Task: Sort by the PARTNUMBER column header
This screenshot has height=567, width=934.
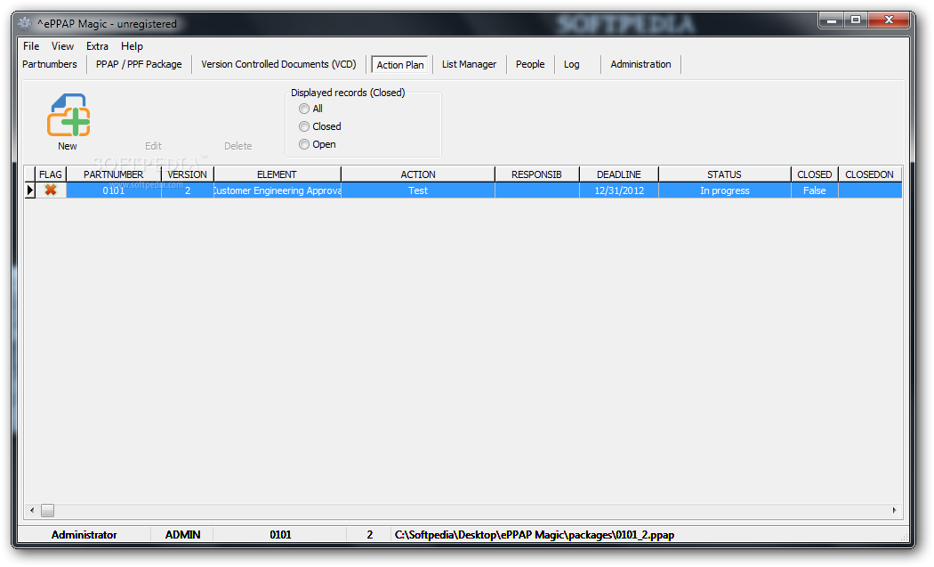Action: pyautogui.click(x=113, y=174)
